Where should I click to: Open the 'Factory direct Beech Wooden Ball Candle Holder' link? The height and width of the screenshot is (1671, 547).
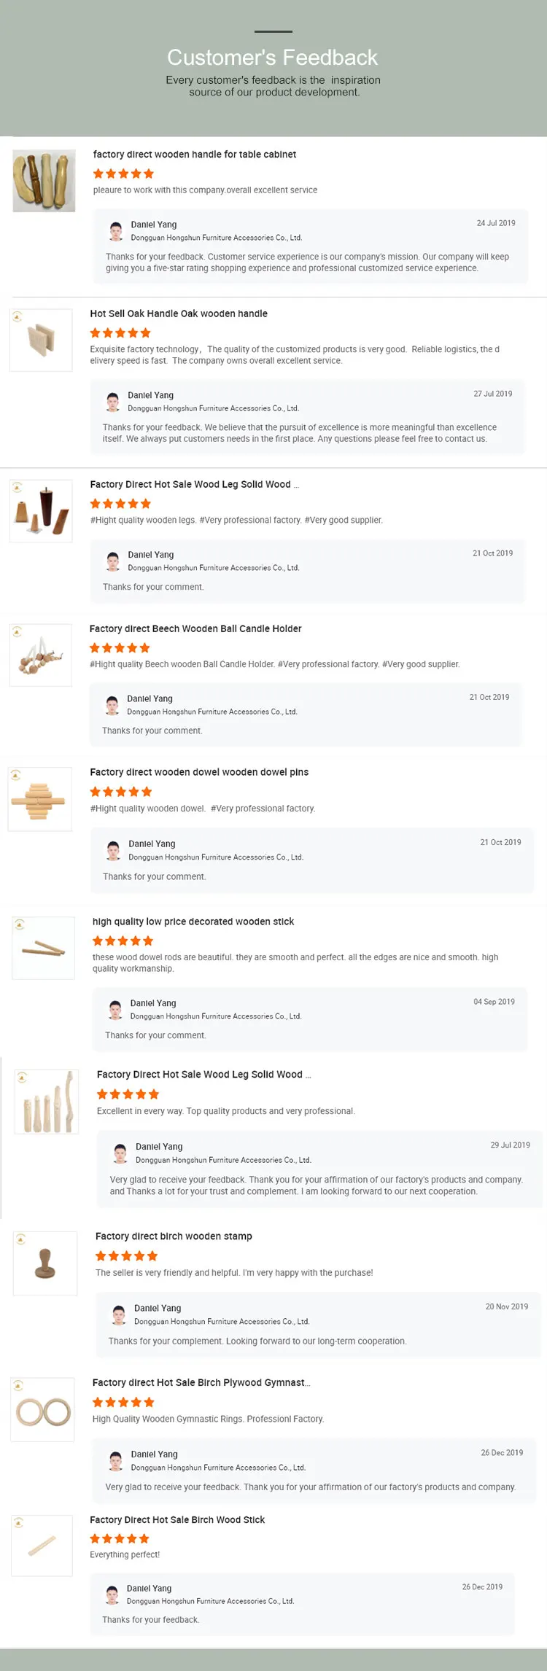coord(195,628)
